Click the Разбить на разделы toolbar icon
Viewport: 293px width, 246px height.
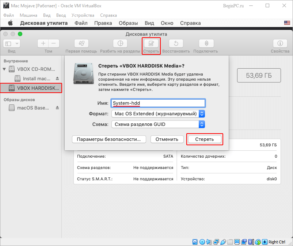point(120,43)
